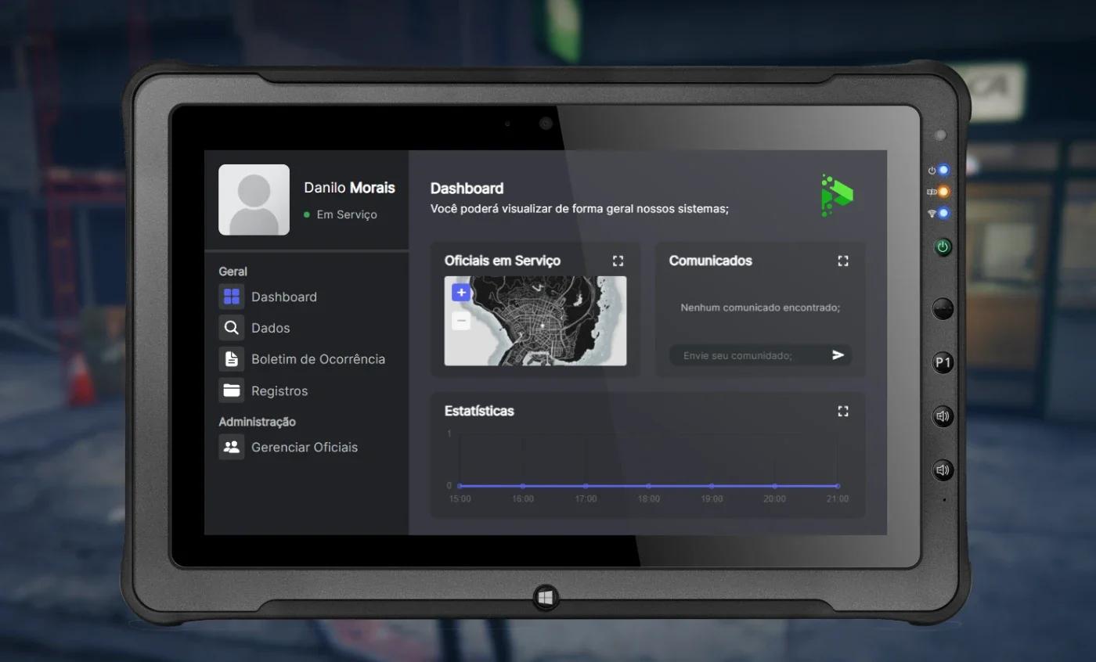Zoom in on the map with plus
Viewport: 1096px width, 662px height.
click(461, 293)
